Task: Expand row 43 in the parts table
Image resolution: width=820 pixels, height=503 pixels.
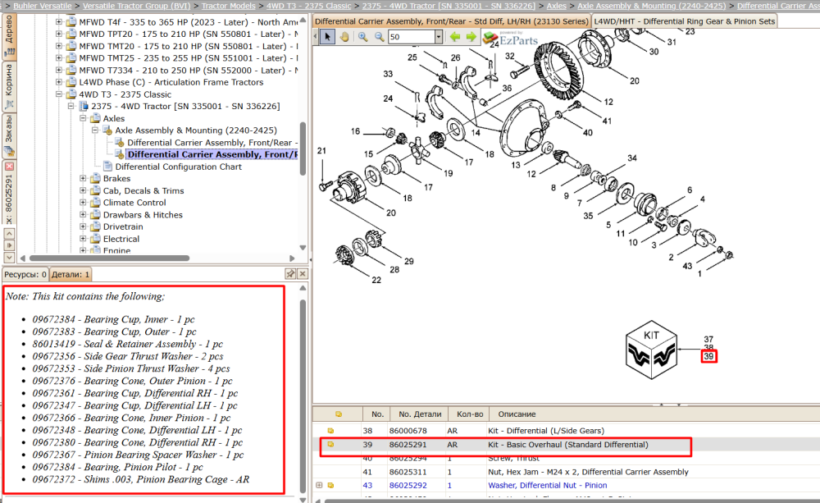Action: pyautogui.click(x=319, y=485)
